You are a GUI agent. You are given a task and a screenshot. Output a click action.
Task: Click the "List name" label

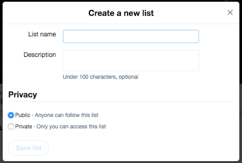(x=42, y=34)
